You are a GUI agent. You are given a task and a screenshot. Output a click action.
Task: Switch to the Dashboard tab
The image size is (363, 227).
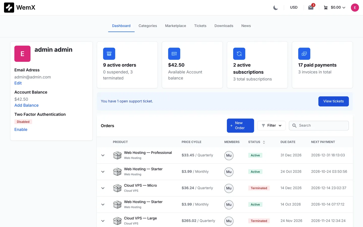pos(121,26)
